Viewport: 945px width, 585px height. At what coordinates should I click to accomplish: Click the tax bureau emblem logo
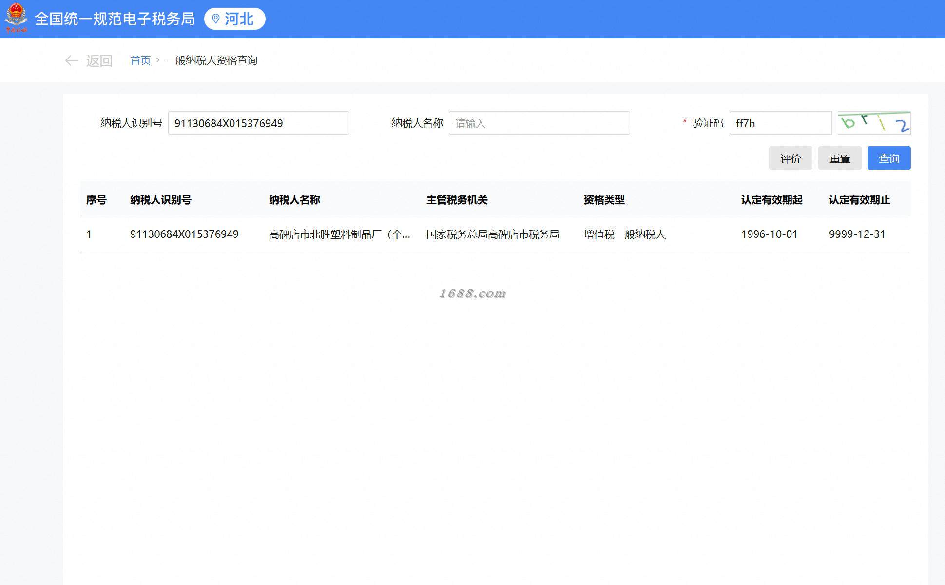coord(16,18)
